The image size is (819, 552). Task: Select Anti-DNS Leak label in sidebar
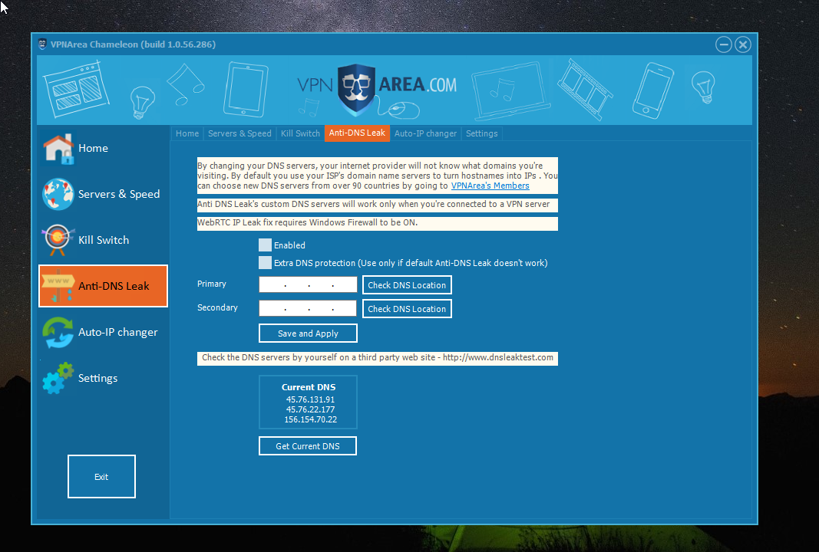pos(114,286)
